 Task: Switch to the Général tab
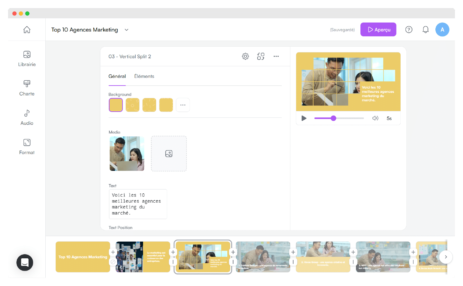[117, 76]
